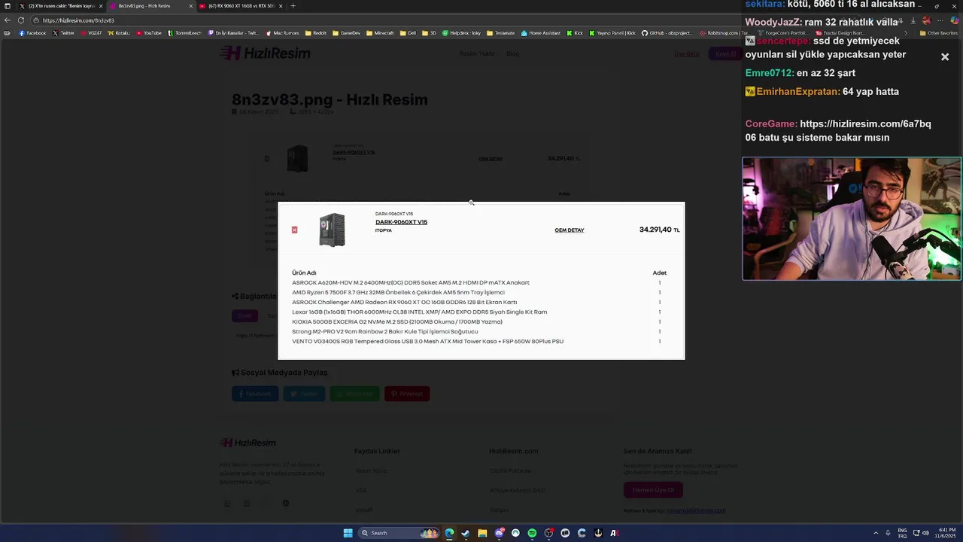Click the VENTO VG3400S case row
The image size is (963, 542).
pyautogui.click(x=427, y=341)
